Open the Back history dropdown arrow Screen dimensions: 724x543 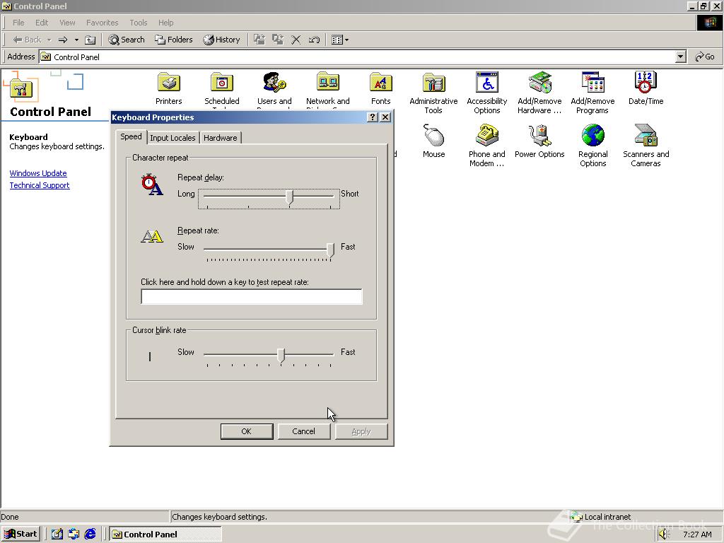[x=49, y=40]
